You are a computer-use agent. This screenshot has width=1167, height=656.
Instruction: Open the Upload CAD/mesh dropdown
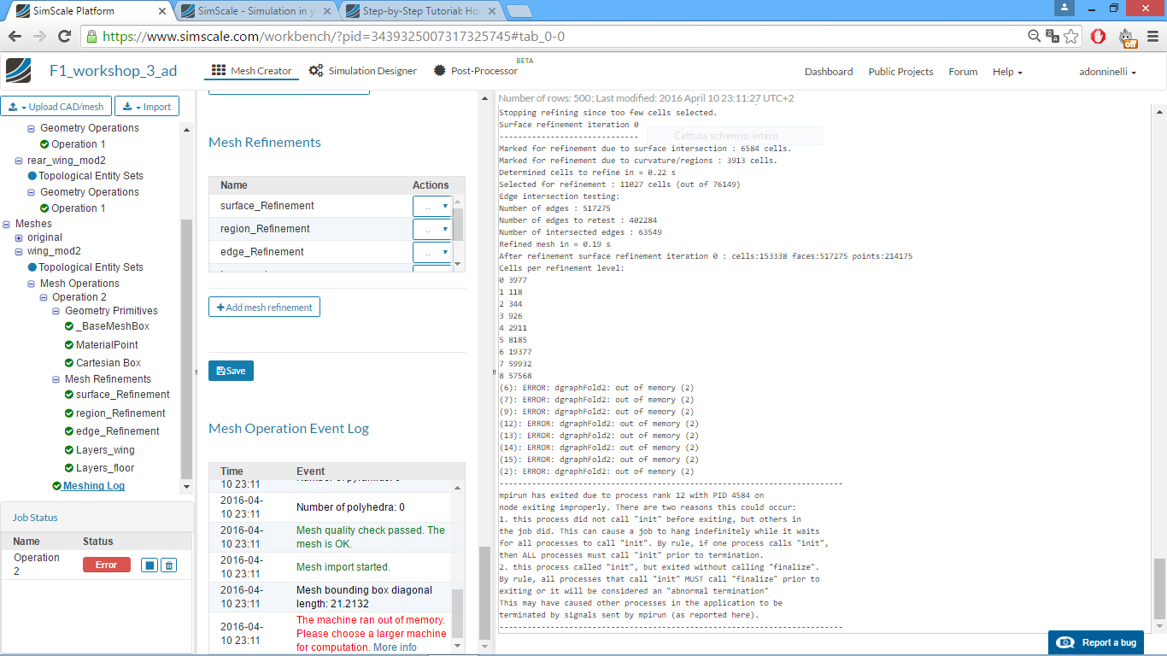[56, 107]
